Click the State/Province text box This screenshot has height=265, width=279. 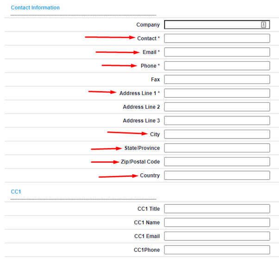[x=217, y=148]
